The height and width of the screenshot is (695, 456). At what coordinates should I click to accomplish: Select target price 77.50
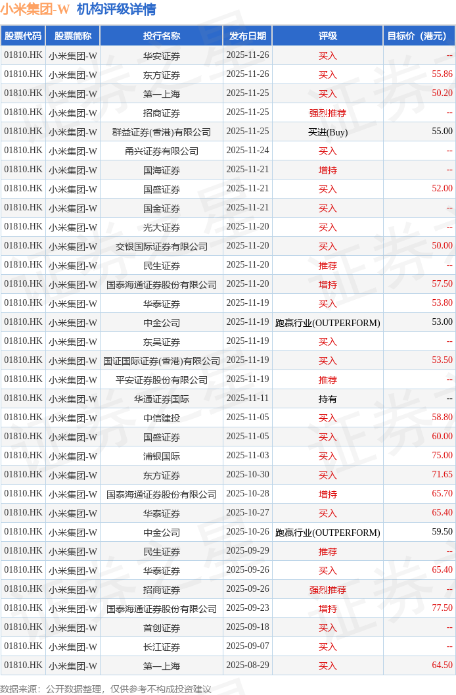(442, 608)
